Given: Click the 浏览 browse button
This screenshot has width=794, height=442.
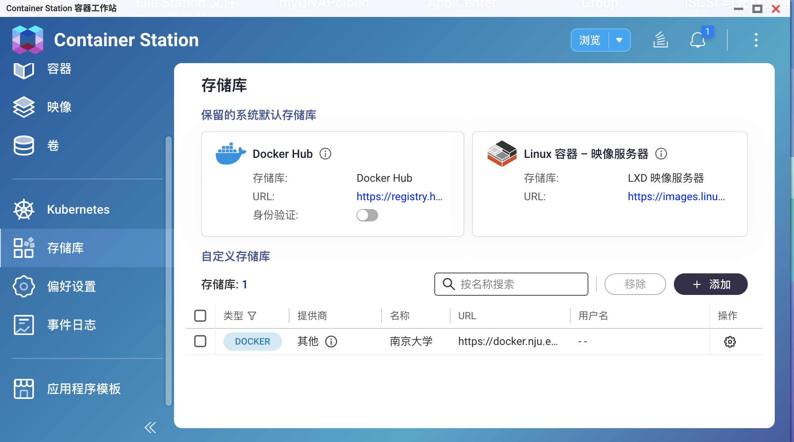Looking at the screenshot, I should tap(590, 40).
